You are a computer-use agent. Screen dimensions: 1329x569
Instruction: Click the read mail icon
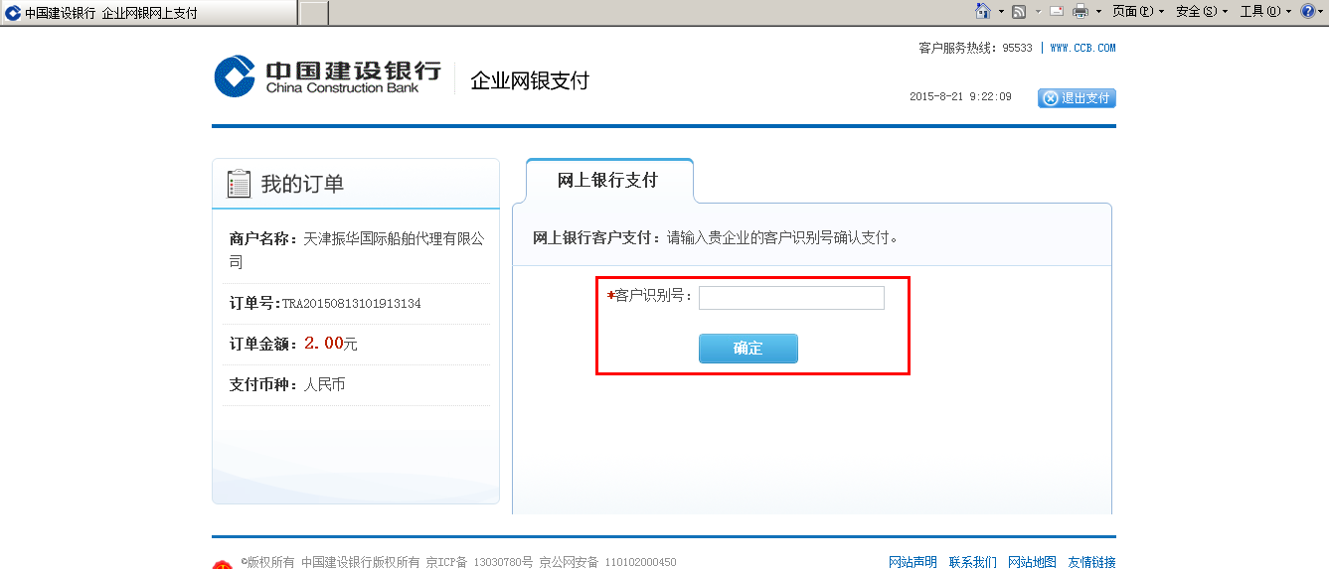pyautogui.click(x=1057, y=12)
